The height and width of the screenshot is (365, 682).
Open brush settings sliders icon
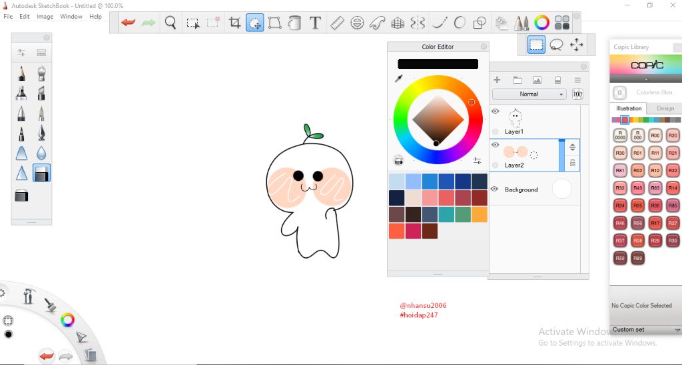click(21, 53)
